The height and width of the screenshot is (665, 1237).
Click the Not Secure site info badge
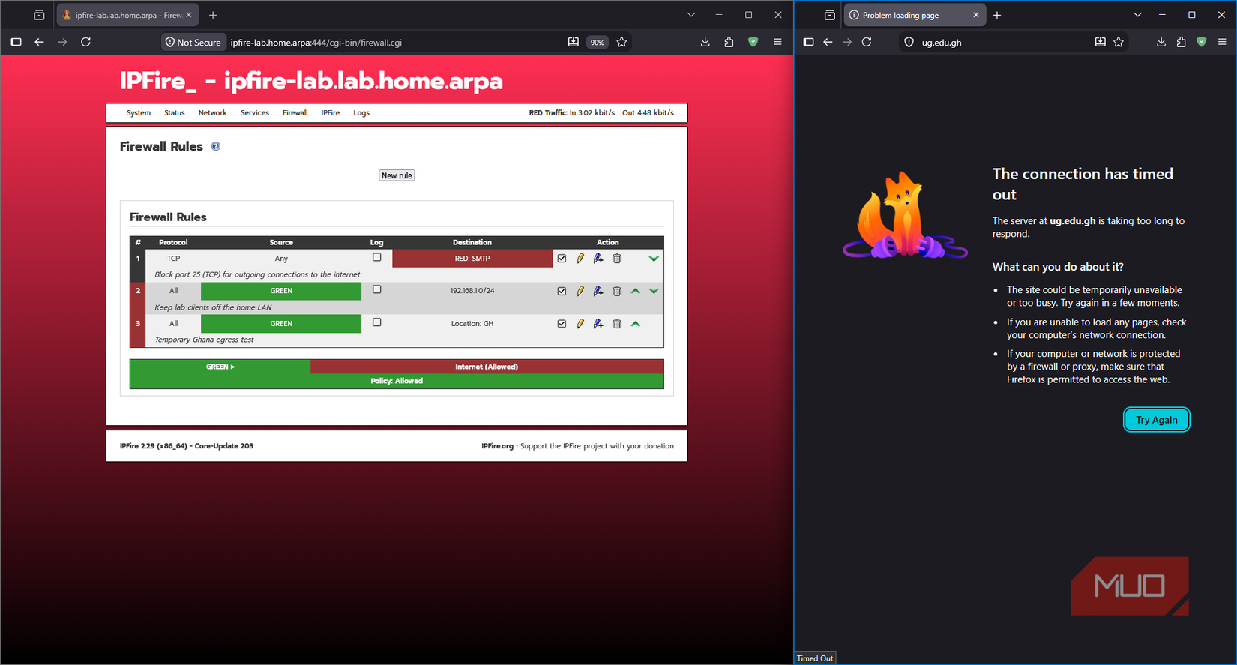[193, 42]
